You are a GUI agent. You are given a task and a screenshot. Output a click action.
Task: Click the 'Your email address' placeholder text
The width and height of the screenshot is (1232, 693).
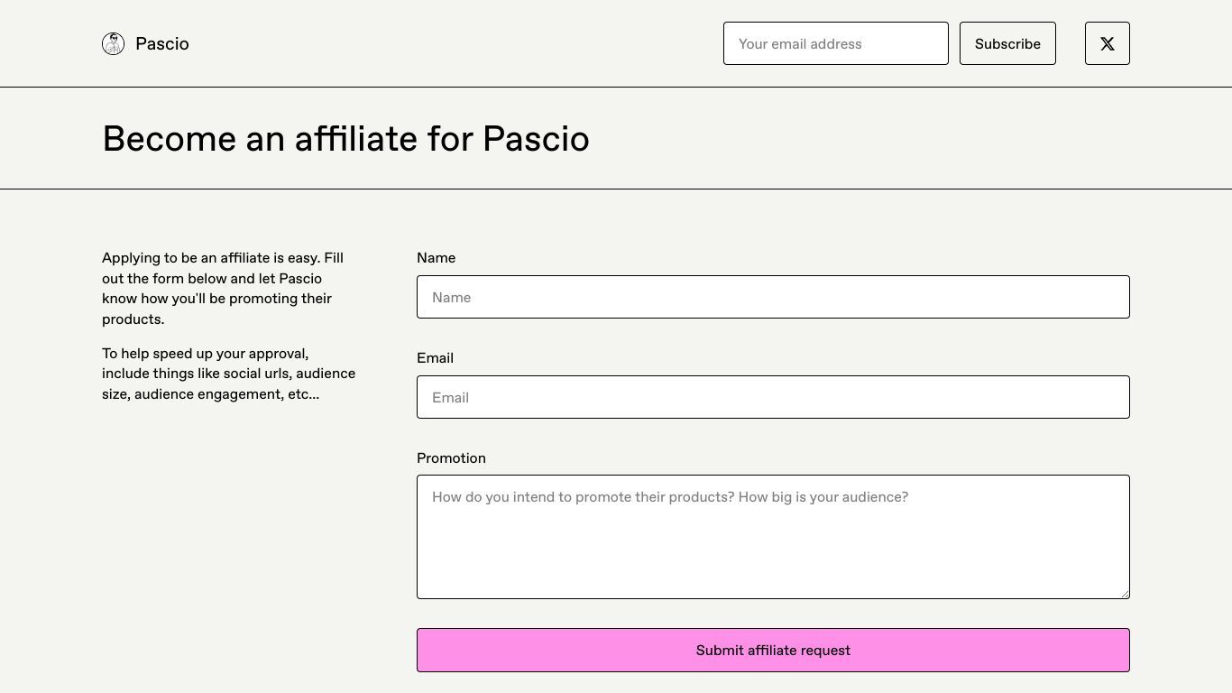[x=800, y=43]
